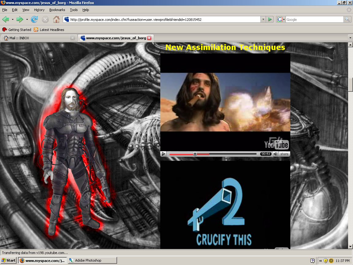
Task: Click the Crucify This 2 video thumbnail
Action: [225, 205]
